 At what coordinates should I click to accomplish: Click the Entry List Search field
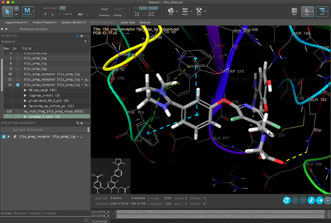(42, 41)
